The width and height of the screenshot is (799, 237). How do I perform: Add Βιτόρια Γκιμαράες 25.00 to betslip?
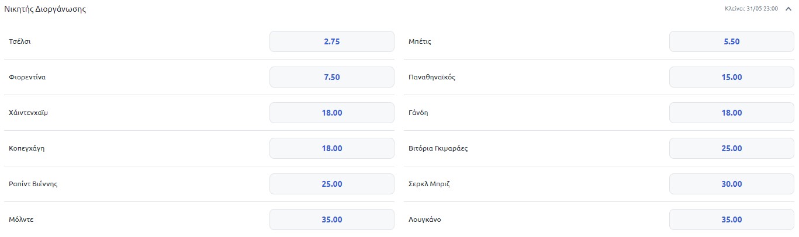point(731,148)
